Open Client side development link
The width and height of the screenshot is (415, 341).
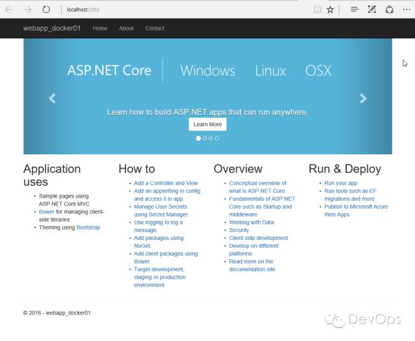pos(258,238)
